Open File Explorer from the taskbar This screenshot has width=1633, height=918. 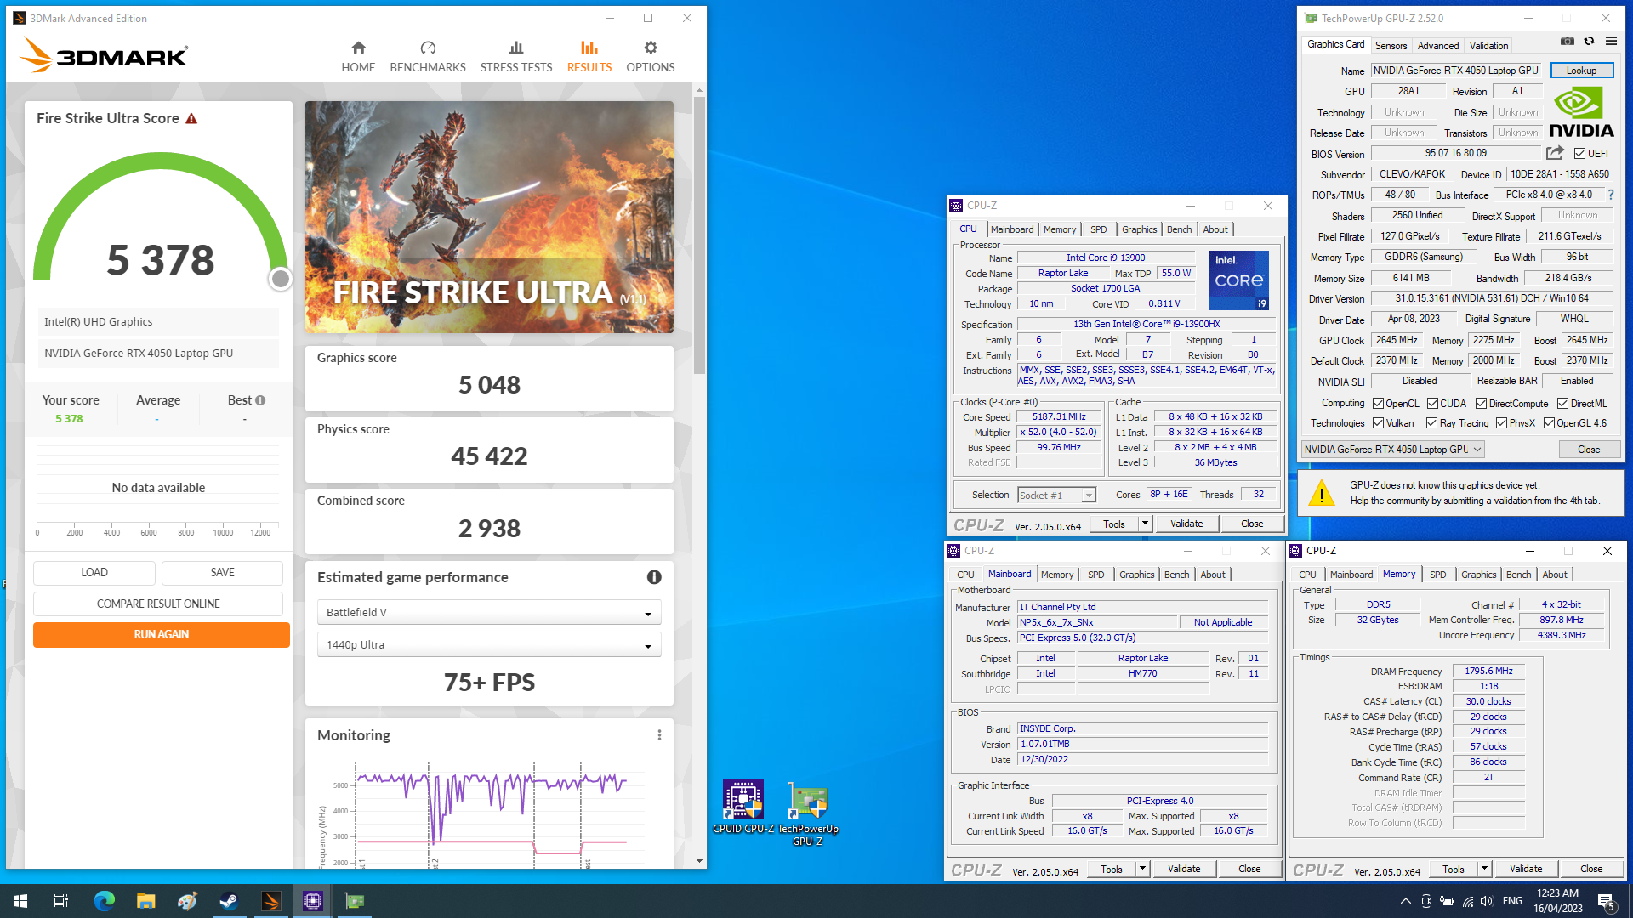click(145, 901)
